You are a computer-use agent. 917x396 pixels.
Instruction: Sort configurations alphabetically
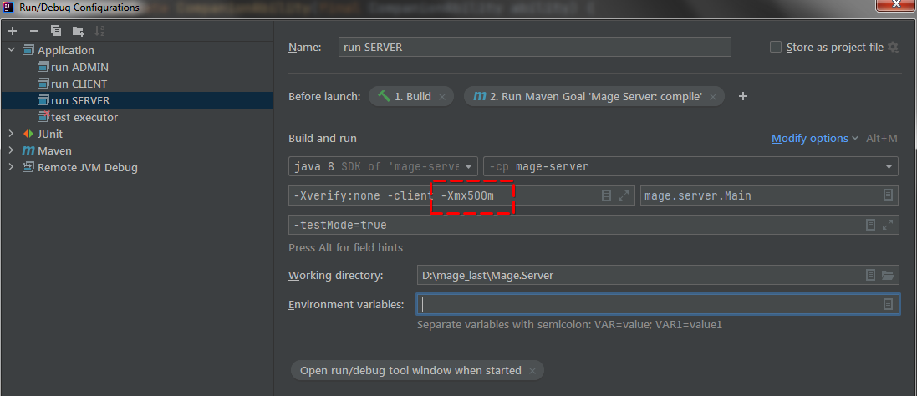pos(99,31)
